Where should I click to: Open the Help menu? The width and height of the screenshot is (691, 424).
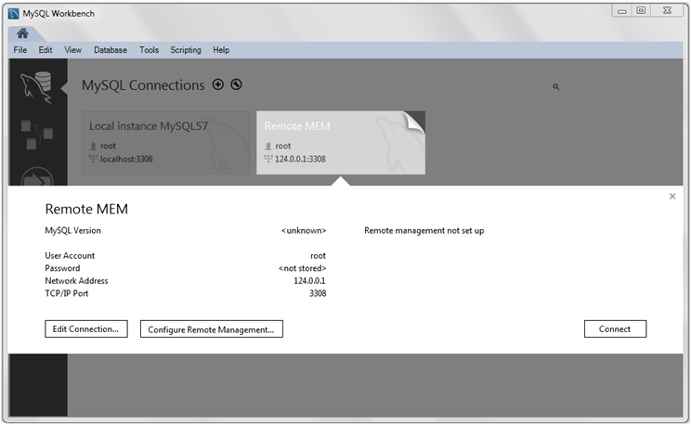pos(221,50)
